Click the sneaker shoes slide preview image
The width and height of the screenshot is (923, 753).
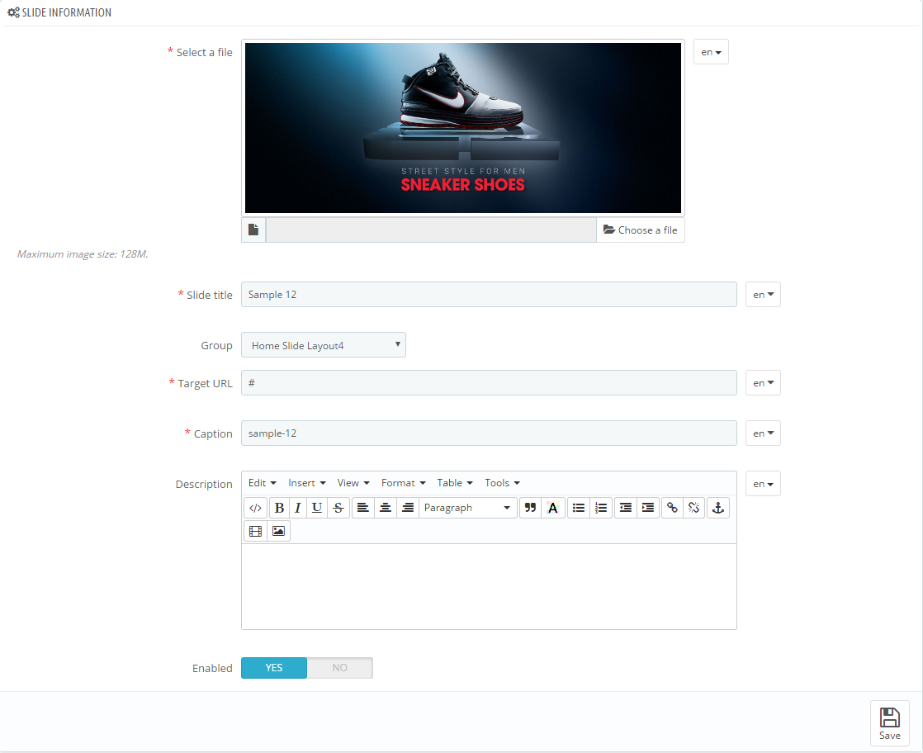(462, 128)
